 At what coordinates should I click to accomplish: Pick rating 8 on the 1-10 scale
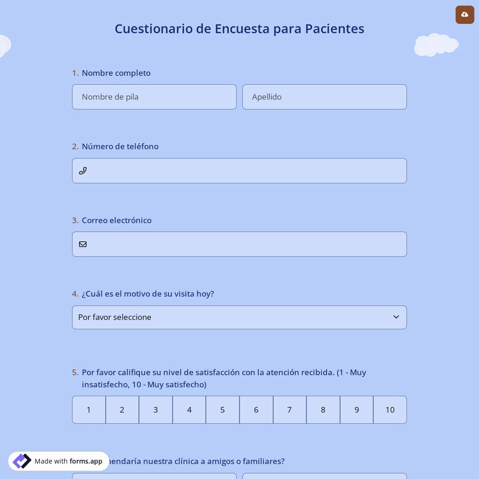pos(323,410)
